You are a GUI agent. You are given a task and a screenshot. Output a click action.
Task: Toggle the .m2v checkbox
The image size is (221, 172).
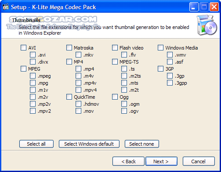(33, 97)
